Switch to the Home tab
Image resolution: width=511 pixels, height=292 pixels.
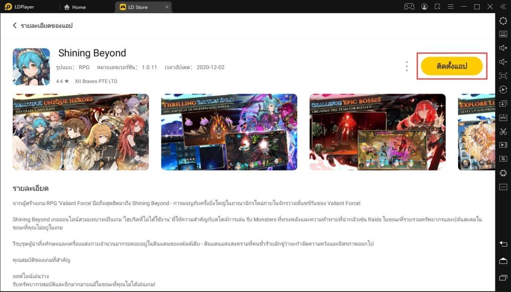click(75, 7)
